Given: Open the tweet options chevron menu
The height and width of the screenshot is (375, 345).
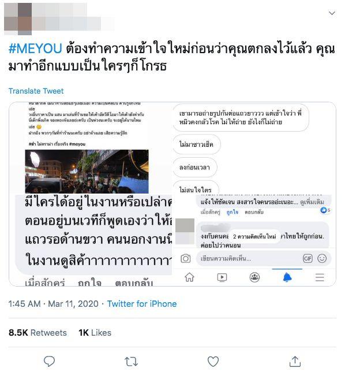Looking at the screenshot, I should click(332, 13).
